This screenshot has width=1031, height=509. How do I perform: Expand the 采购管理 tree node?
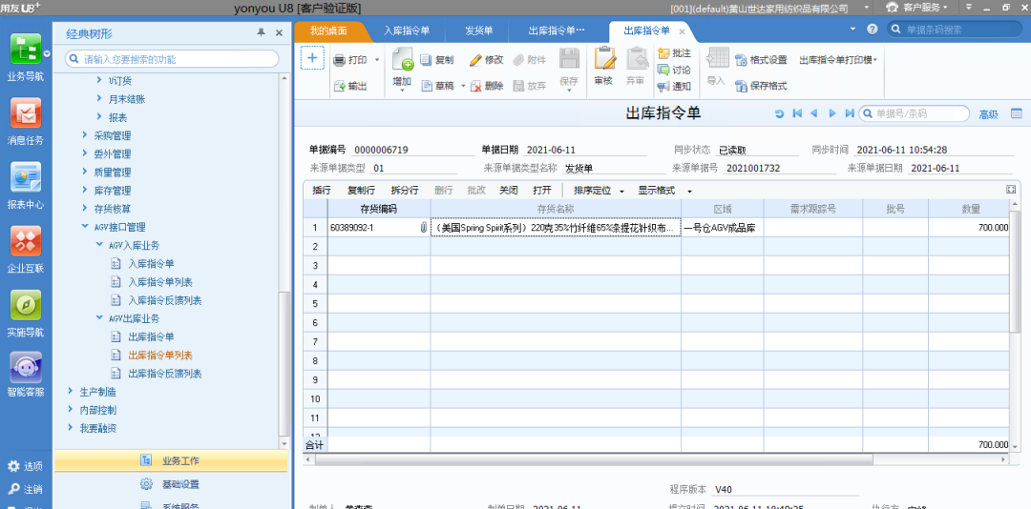85,135
